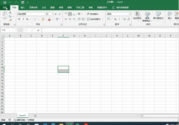Click the Undo arrow icon
179x125 pixels.
click(10, 2)
